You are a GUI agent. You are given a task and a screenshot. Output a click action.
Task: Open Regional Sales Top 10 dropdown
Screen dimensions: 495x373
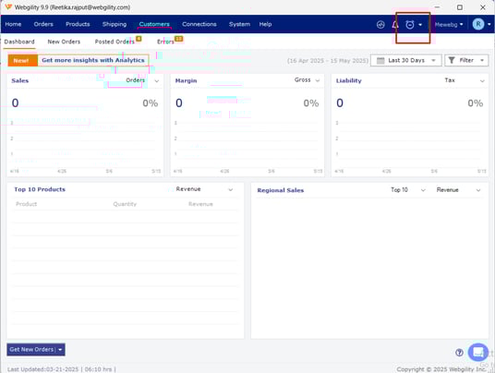coord(408,189)
